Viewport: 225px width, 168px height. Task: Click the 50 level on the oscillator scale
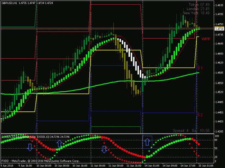216,148
